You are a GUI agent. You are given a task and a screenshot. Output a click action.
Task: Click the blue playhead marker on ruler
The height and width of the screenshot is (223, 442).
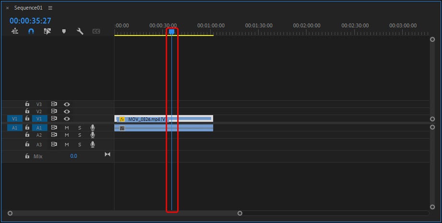tap(171, 32)
